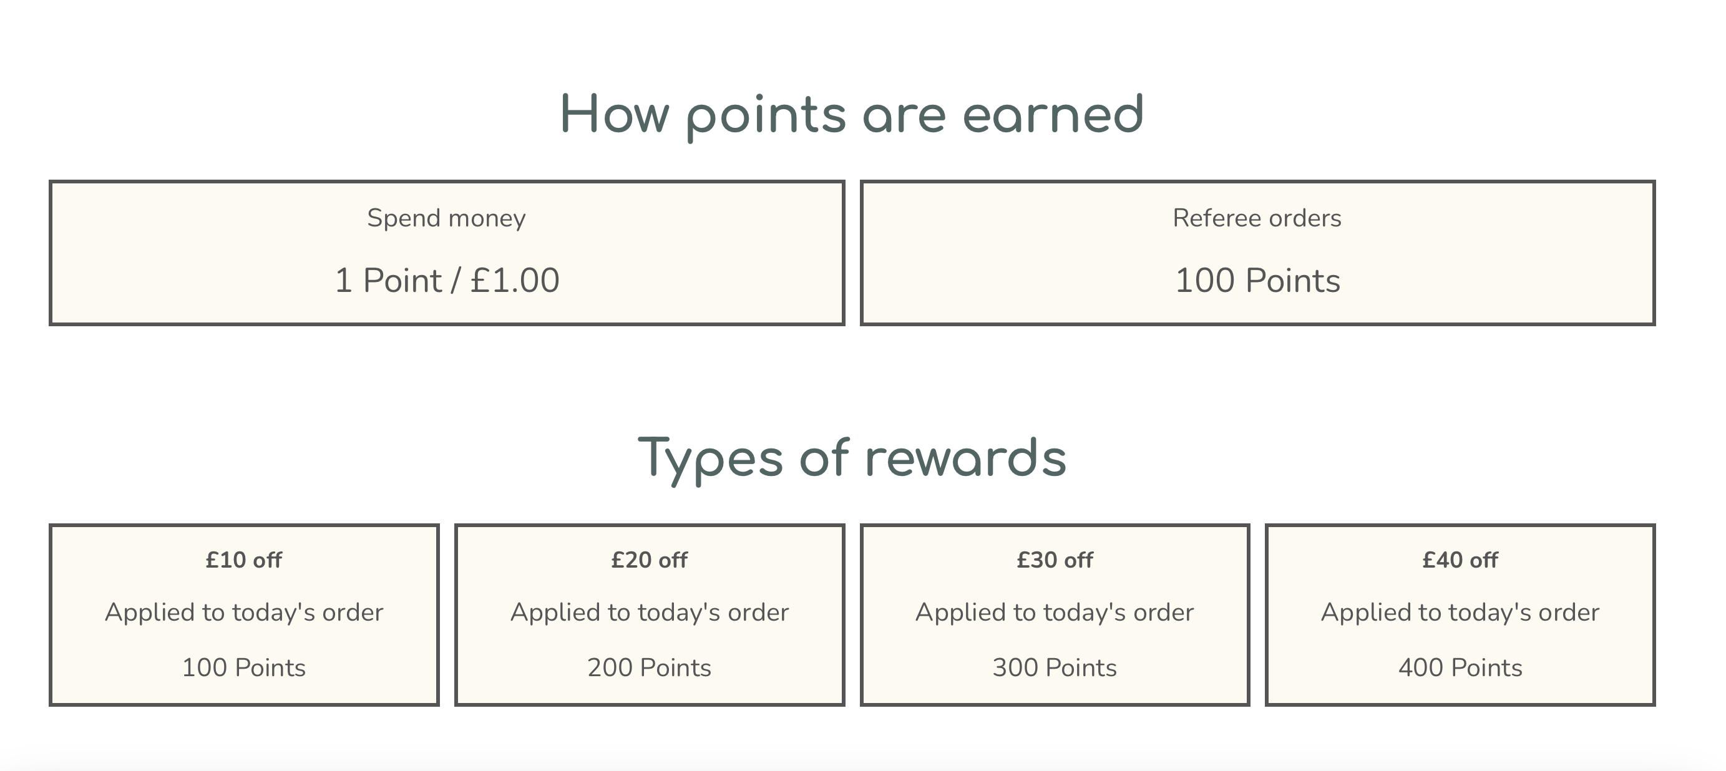The image size is (1726, 771).
Task: Click "100 Points" in £10 off card
Action: [x=244, y=668]
